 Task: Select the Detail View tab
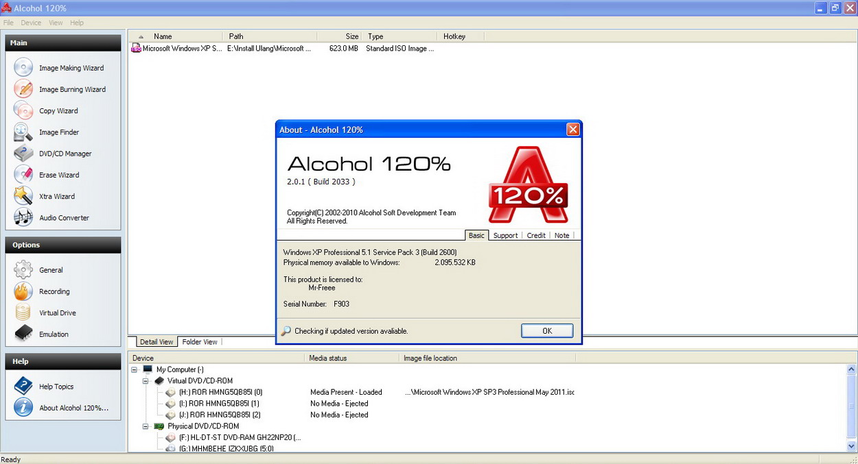156,342
